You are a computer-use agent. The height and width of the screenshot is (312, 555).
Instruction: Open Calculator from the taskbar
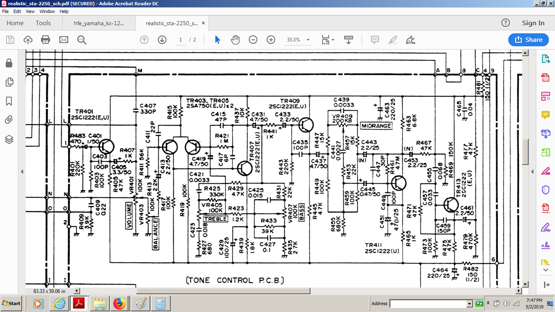coord(160,303)
